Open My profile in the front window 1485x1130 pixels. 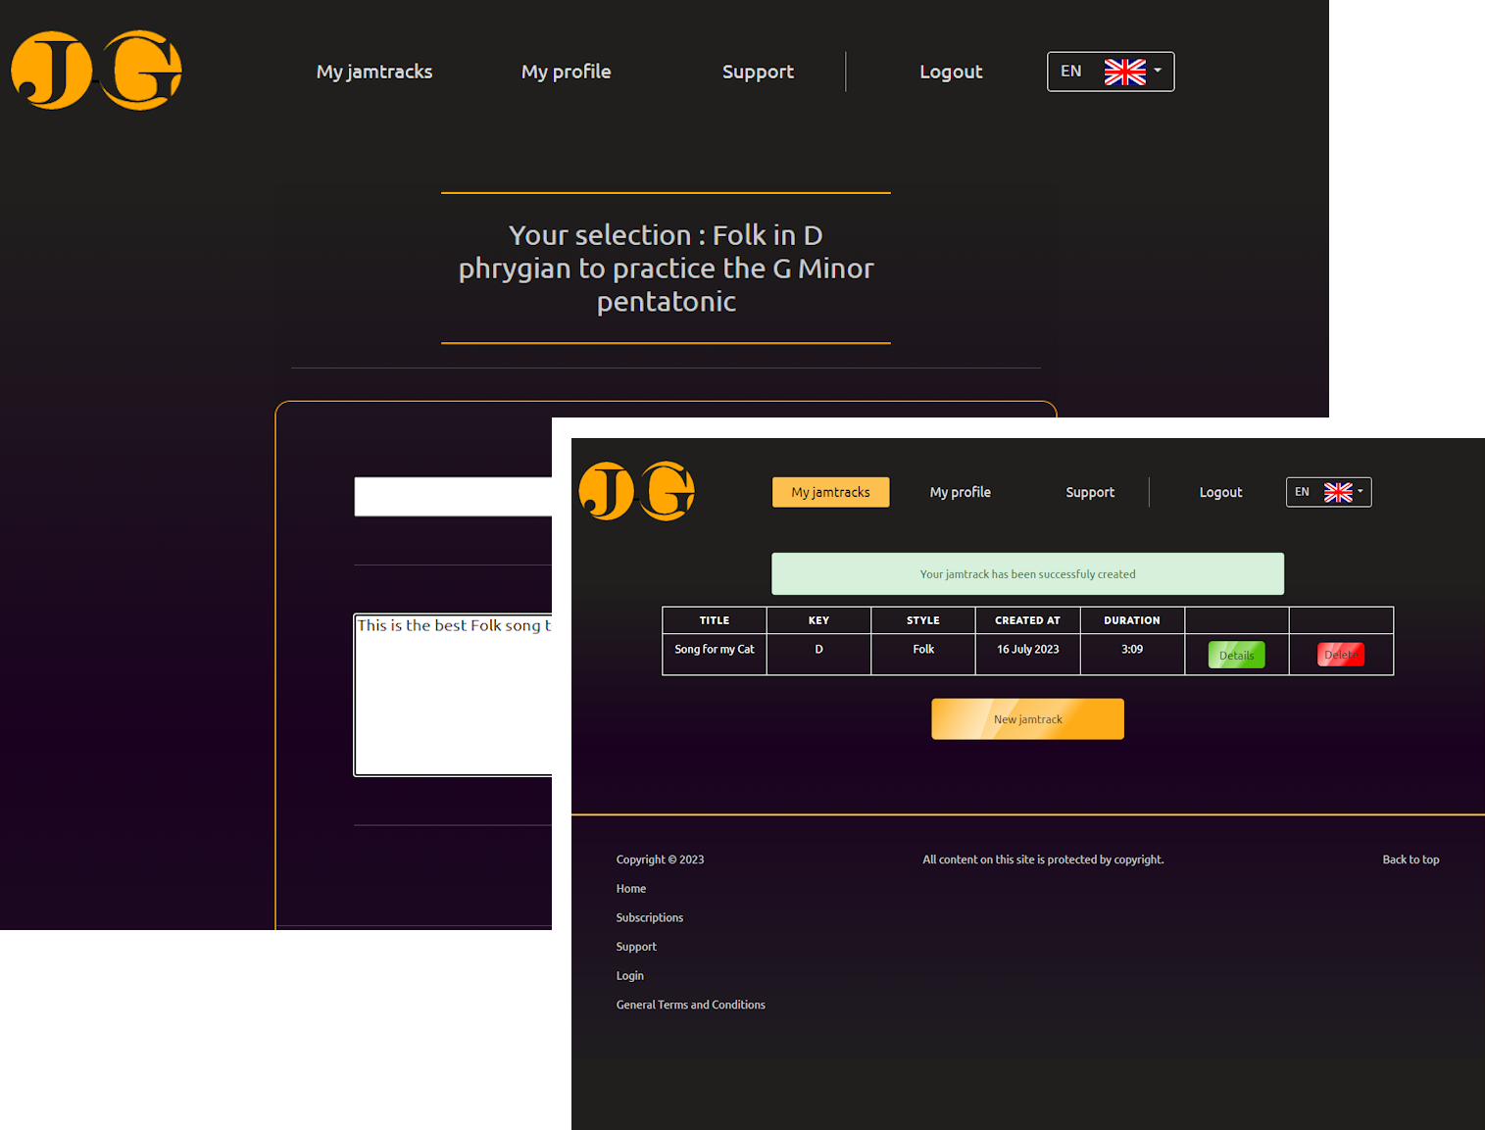point(960,492)
